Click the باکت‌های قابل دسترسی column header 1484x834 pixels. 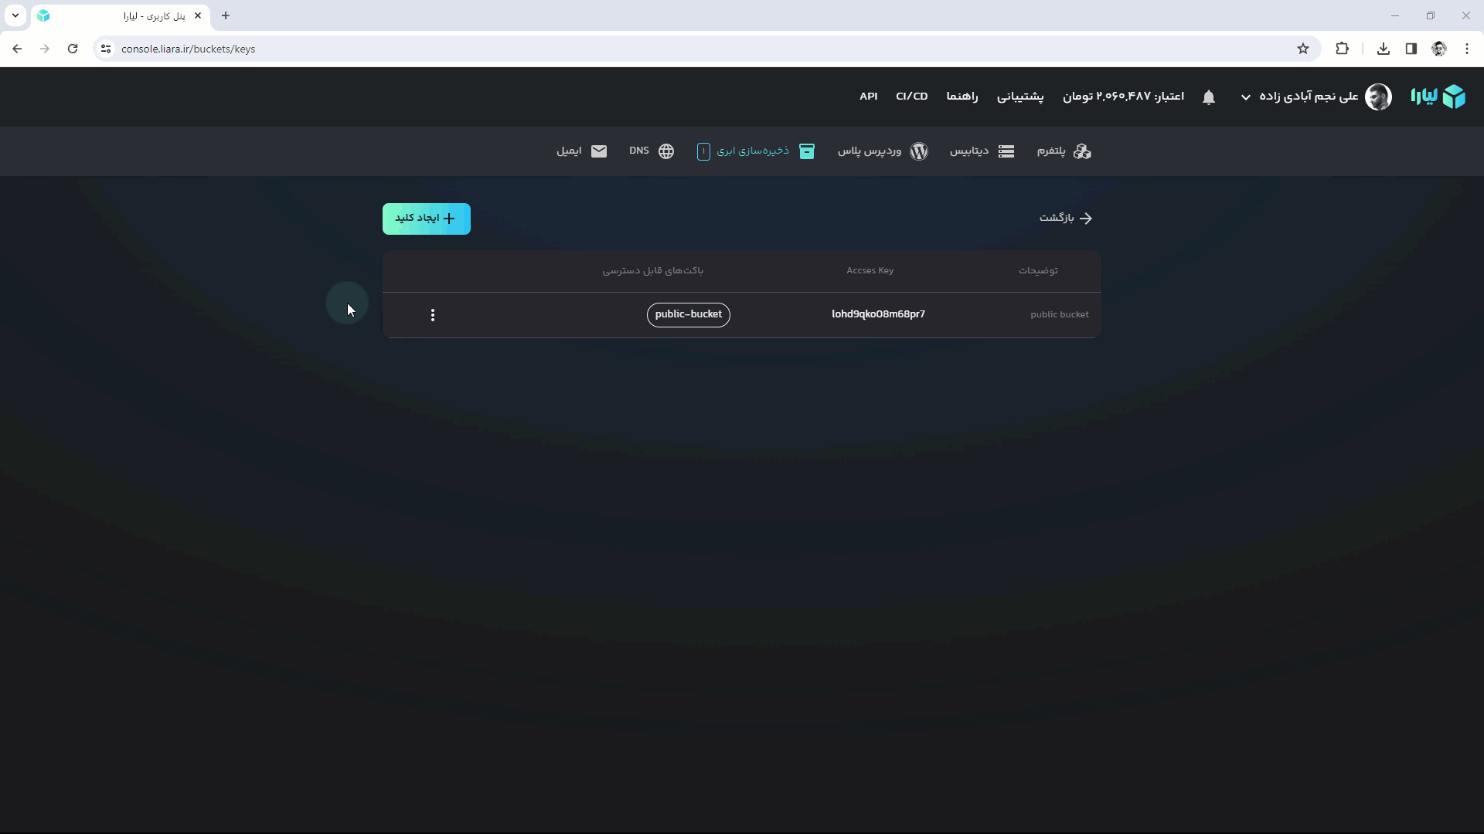pos(653,271)
